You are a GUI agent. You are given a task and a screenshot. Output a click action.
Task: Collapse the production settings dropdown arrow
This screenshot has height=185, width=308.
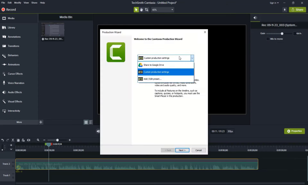click(192, 58)
